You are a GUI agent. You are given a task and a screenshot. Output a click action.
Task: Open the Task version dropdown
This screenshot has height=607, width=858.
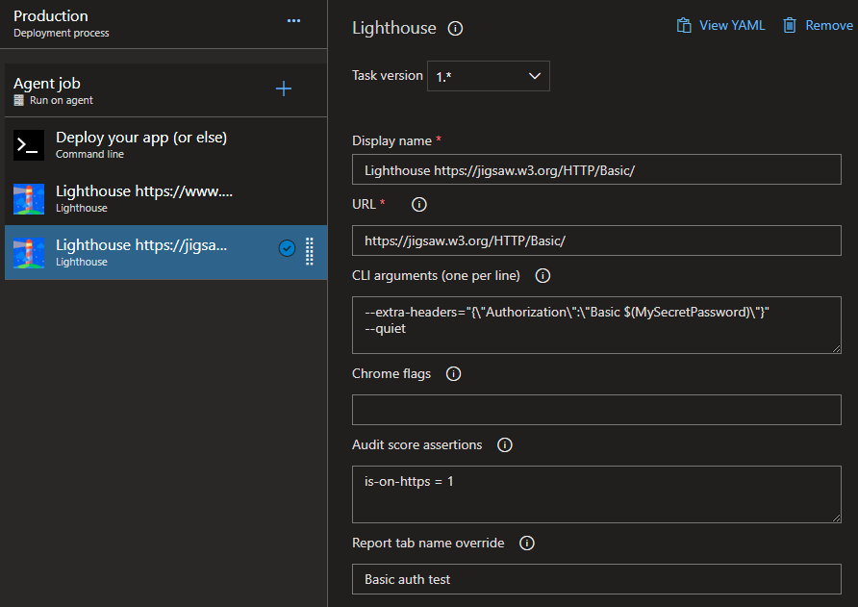(x=488, y=76)
